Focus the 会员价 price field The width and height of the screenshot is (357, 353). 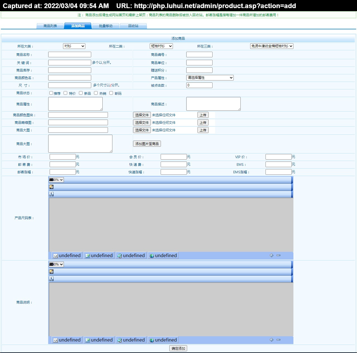click(174, 157)
